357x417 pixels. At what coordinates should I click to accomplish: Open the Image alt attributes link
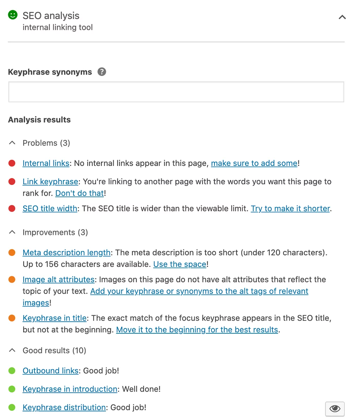click(x=58, y=280)
